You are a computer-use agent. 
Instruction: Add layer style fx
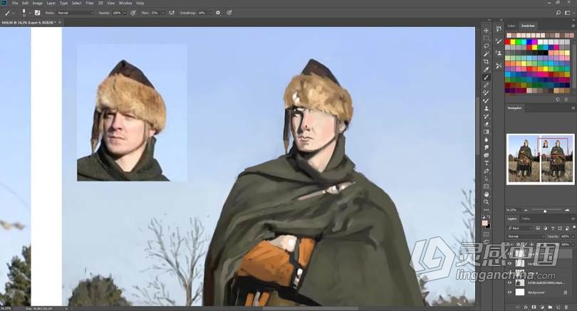[526, 307]
